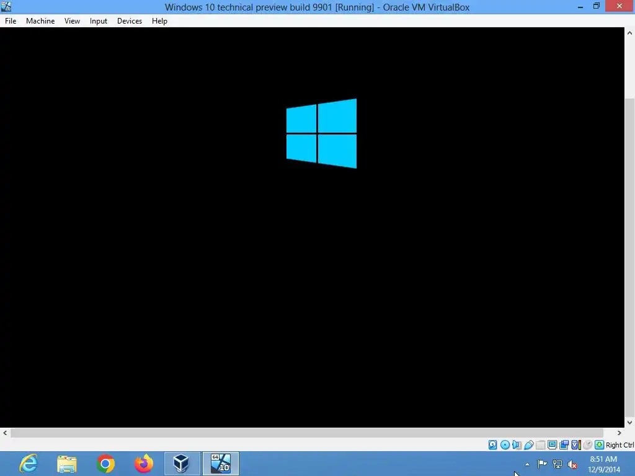Click the green arrow keyboard capture icon

tap(600, 445)
